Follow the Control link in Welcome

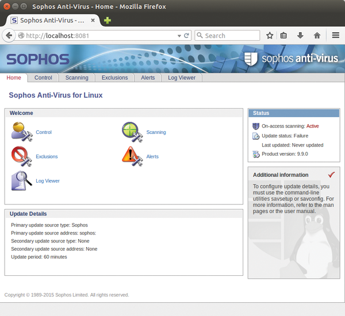[x=44, y=132]
